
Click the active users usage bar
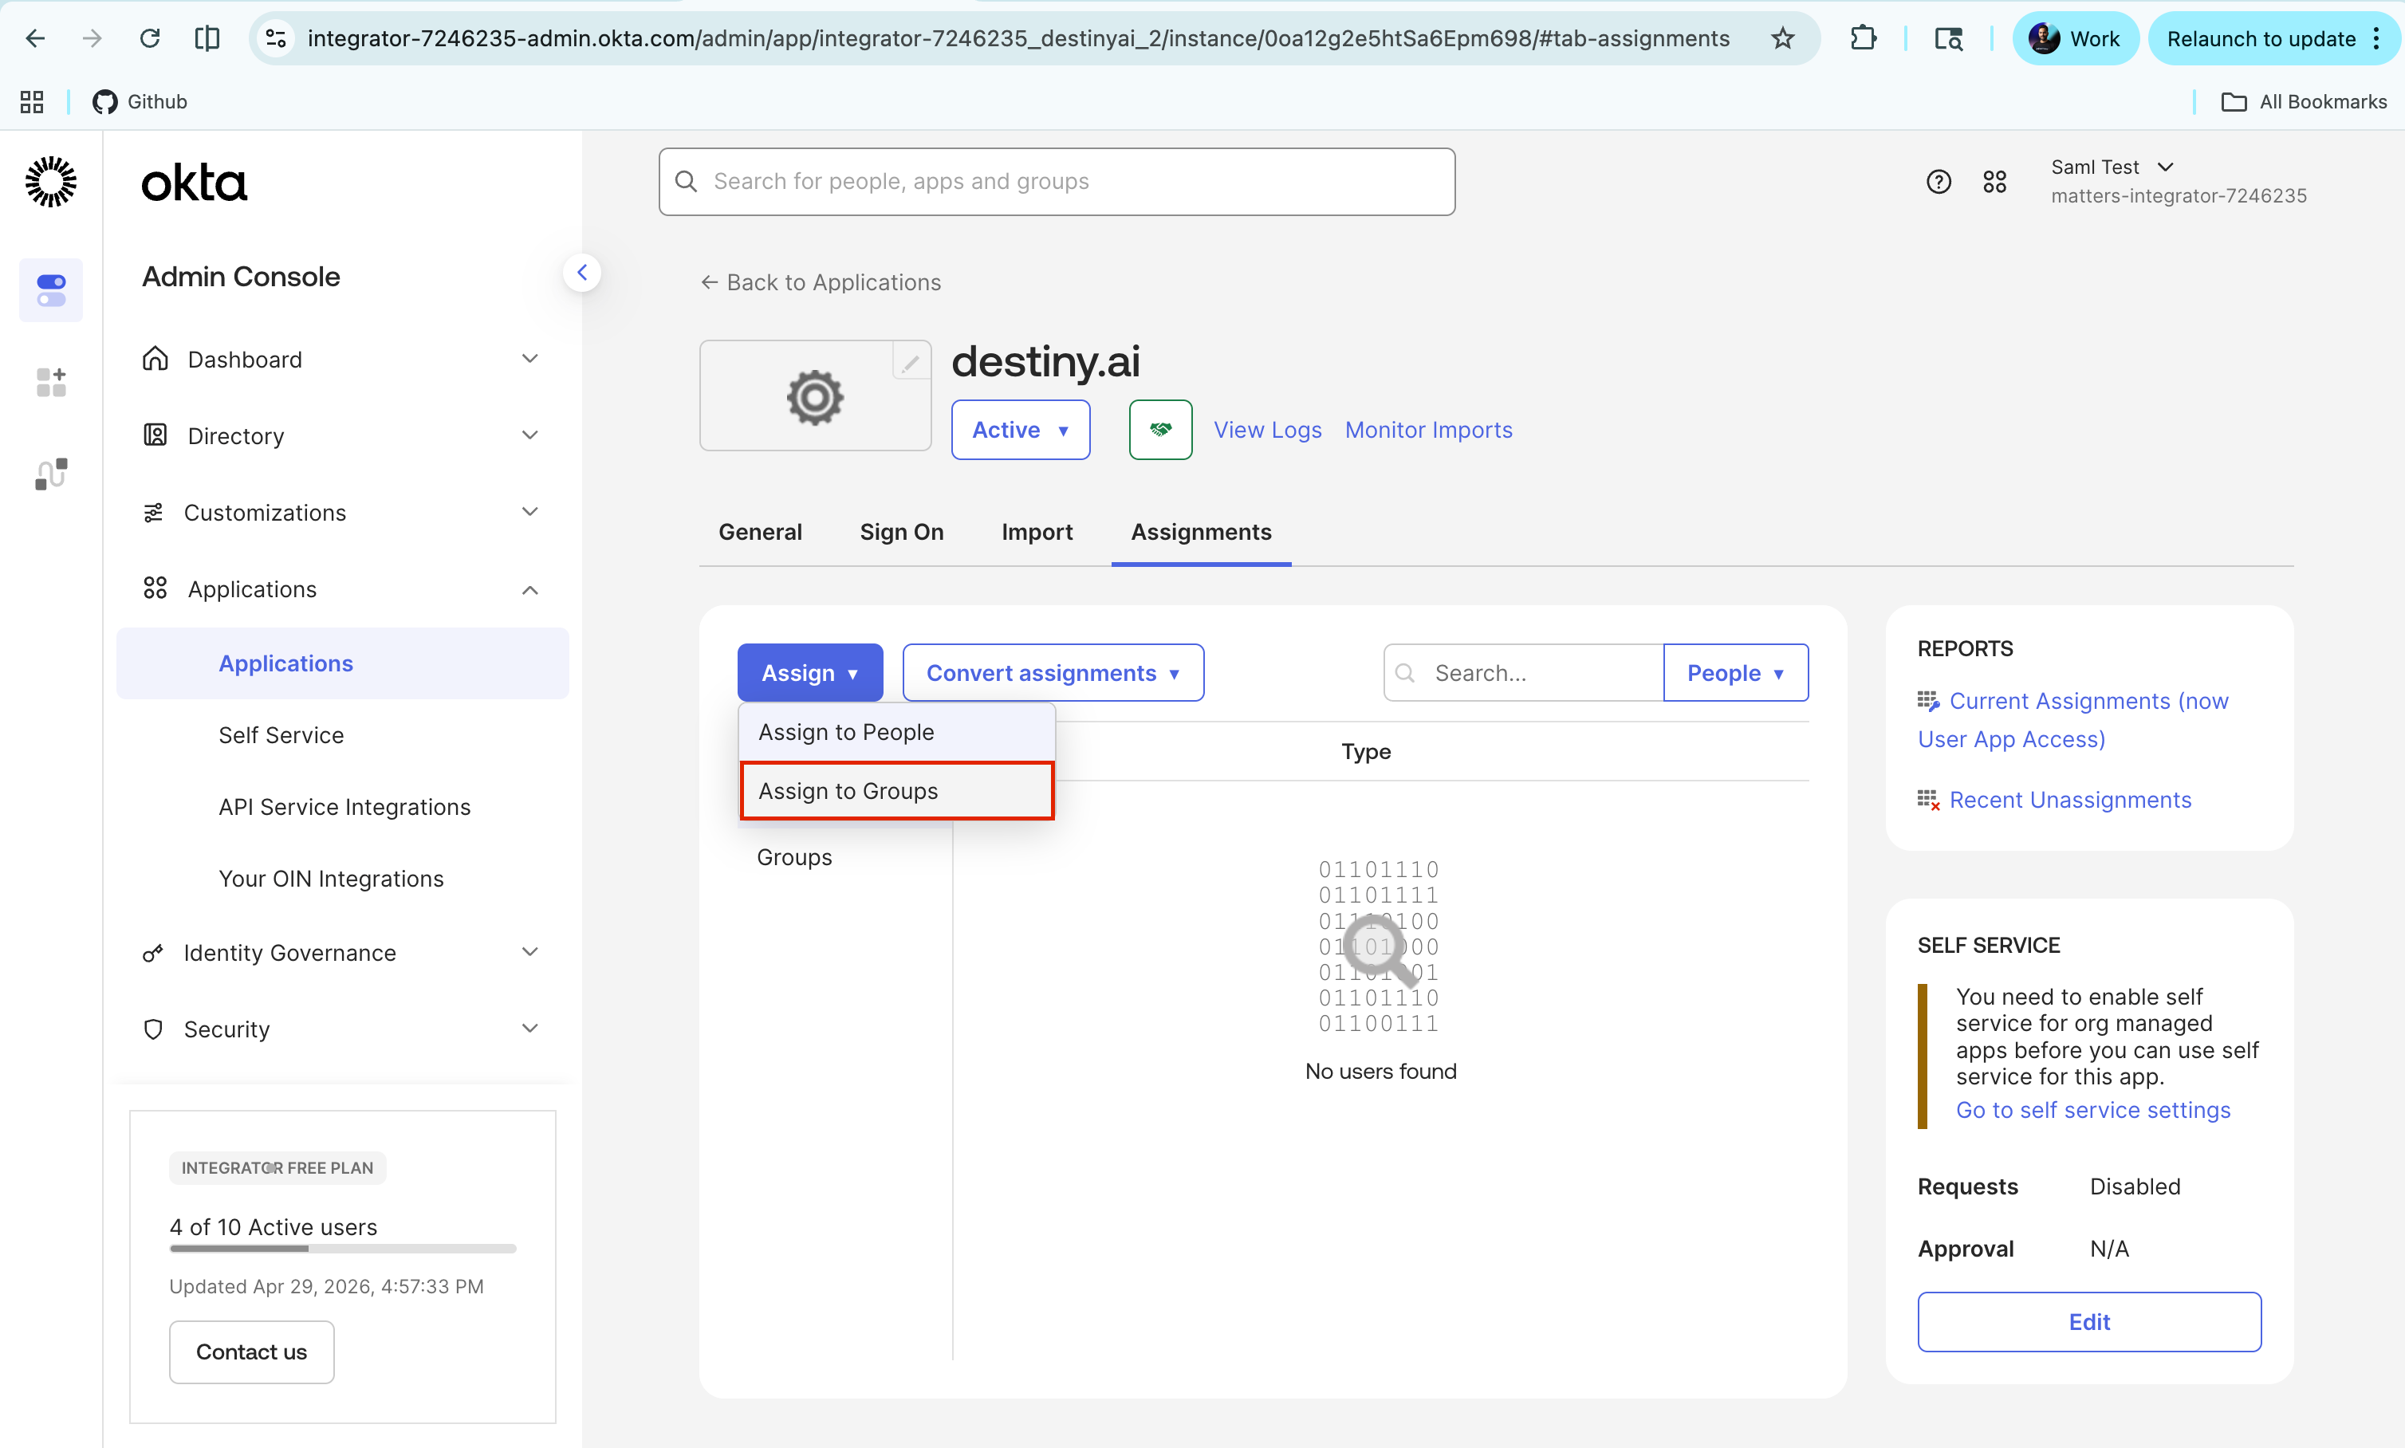[342, 1248]
